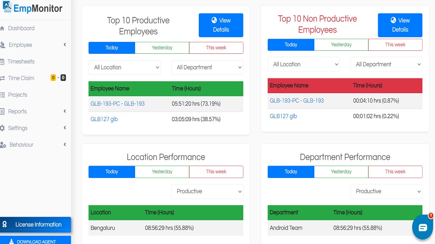The image size is (435, 244).
Task: Go to Dashboard in sidebar
Action: click(21, 28)
